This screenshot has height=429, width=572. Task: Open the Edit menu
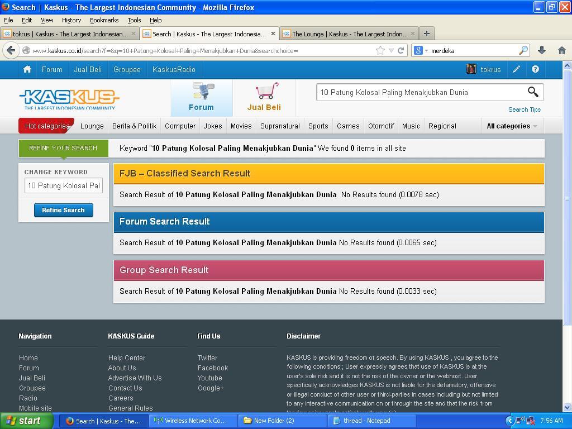[27, 20]
